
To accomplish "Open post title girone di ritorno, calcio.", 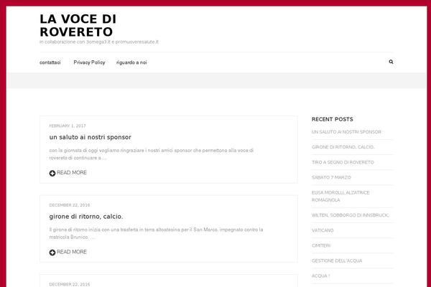I will click(86, 217).
